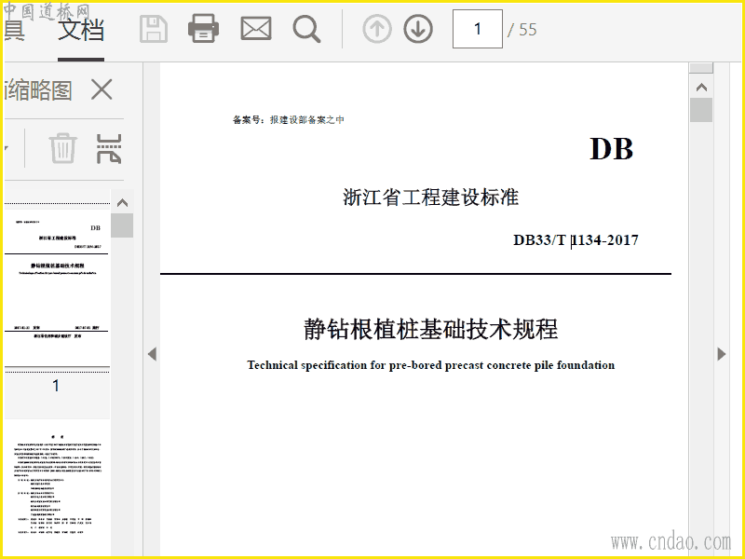745x559 pixels.
Task: Collapse the left navigation pane arrow
Action: point(152,354)
